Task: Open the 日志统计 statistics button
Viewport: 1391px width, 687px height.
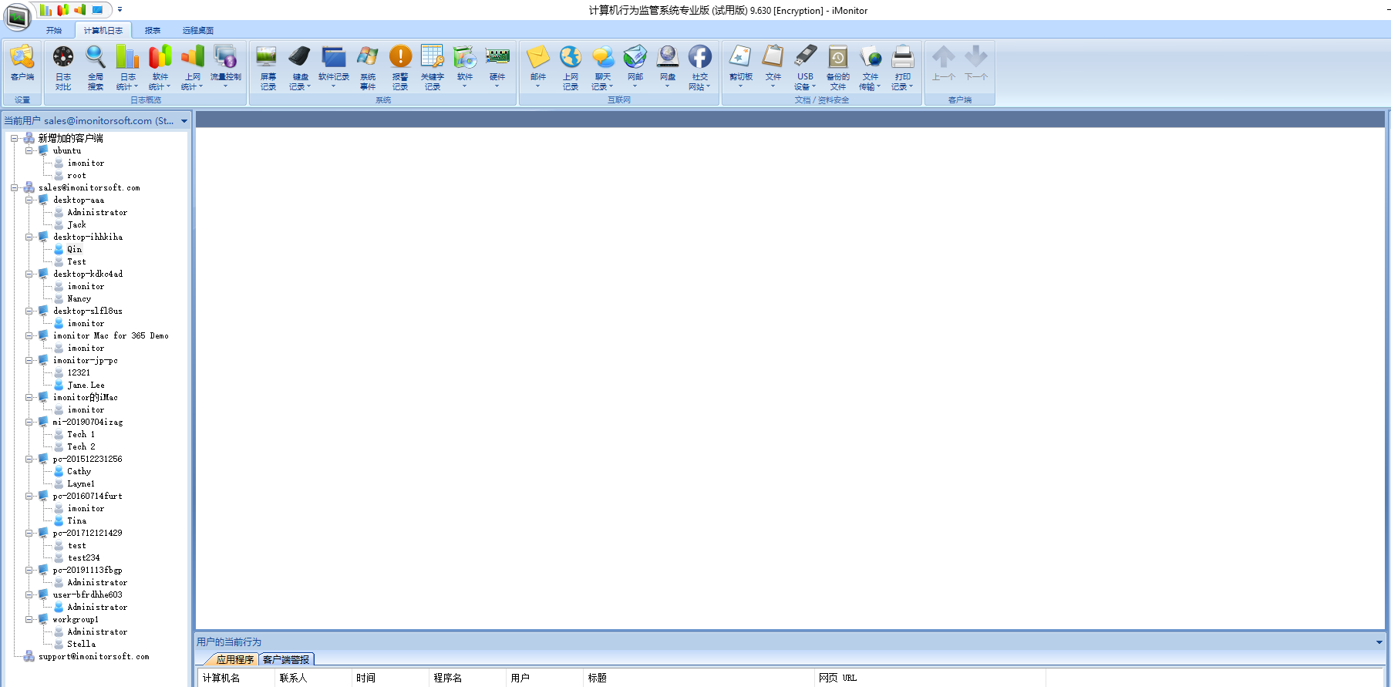Action: [128, 67]
